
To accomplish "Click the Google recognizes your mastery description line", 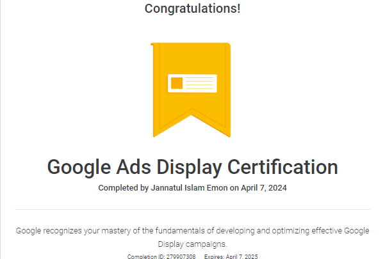I will 192,231.
